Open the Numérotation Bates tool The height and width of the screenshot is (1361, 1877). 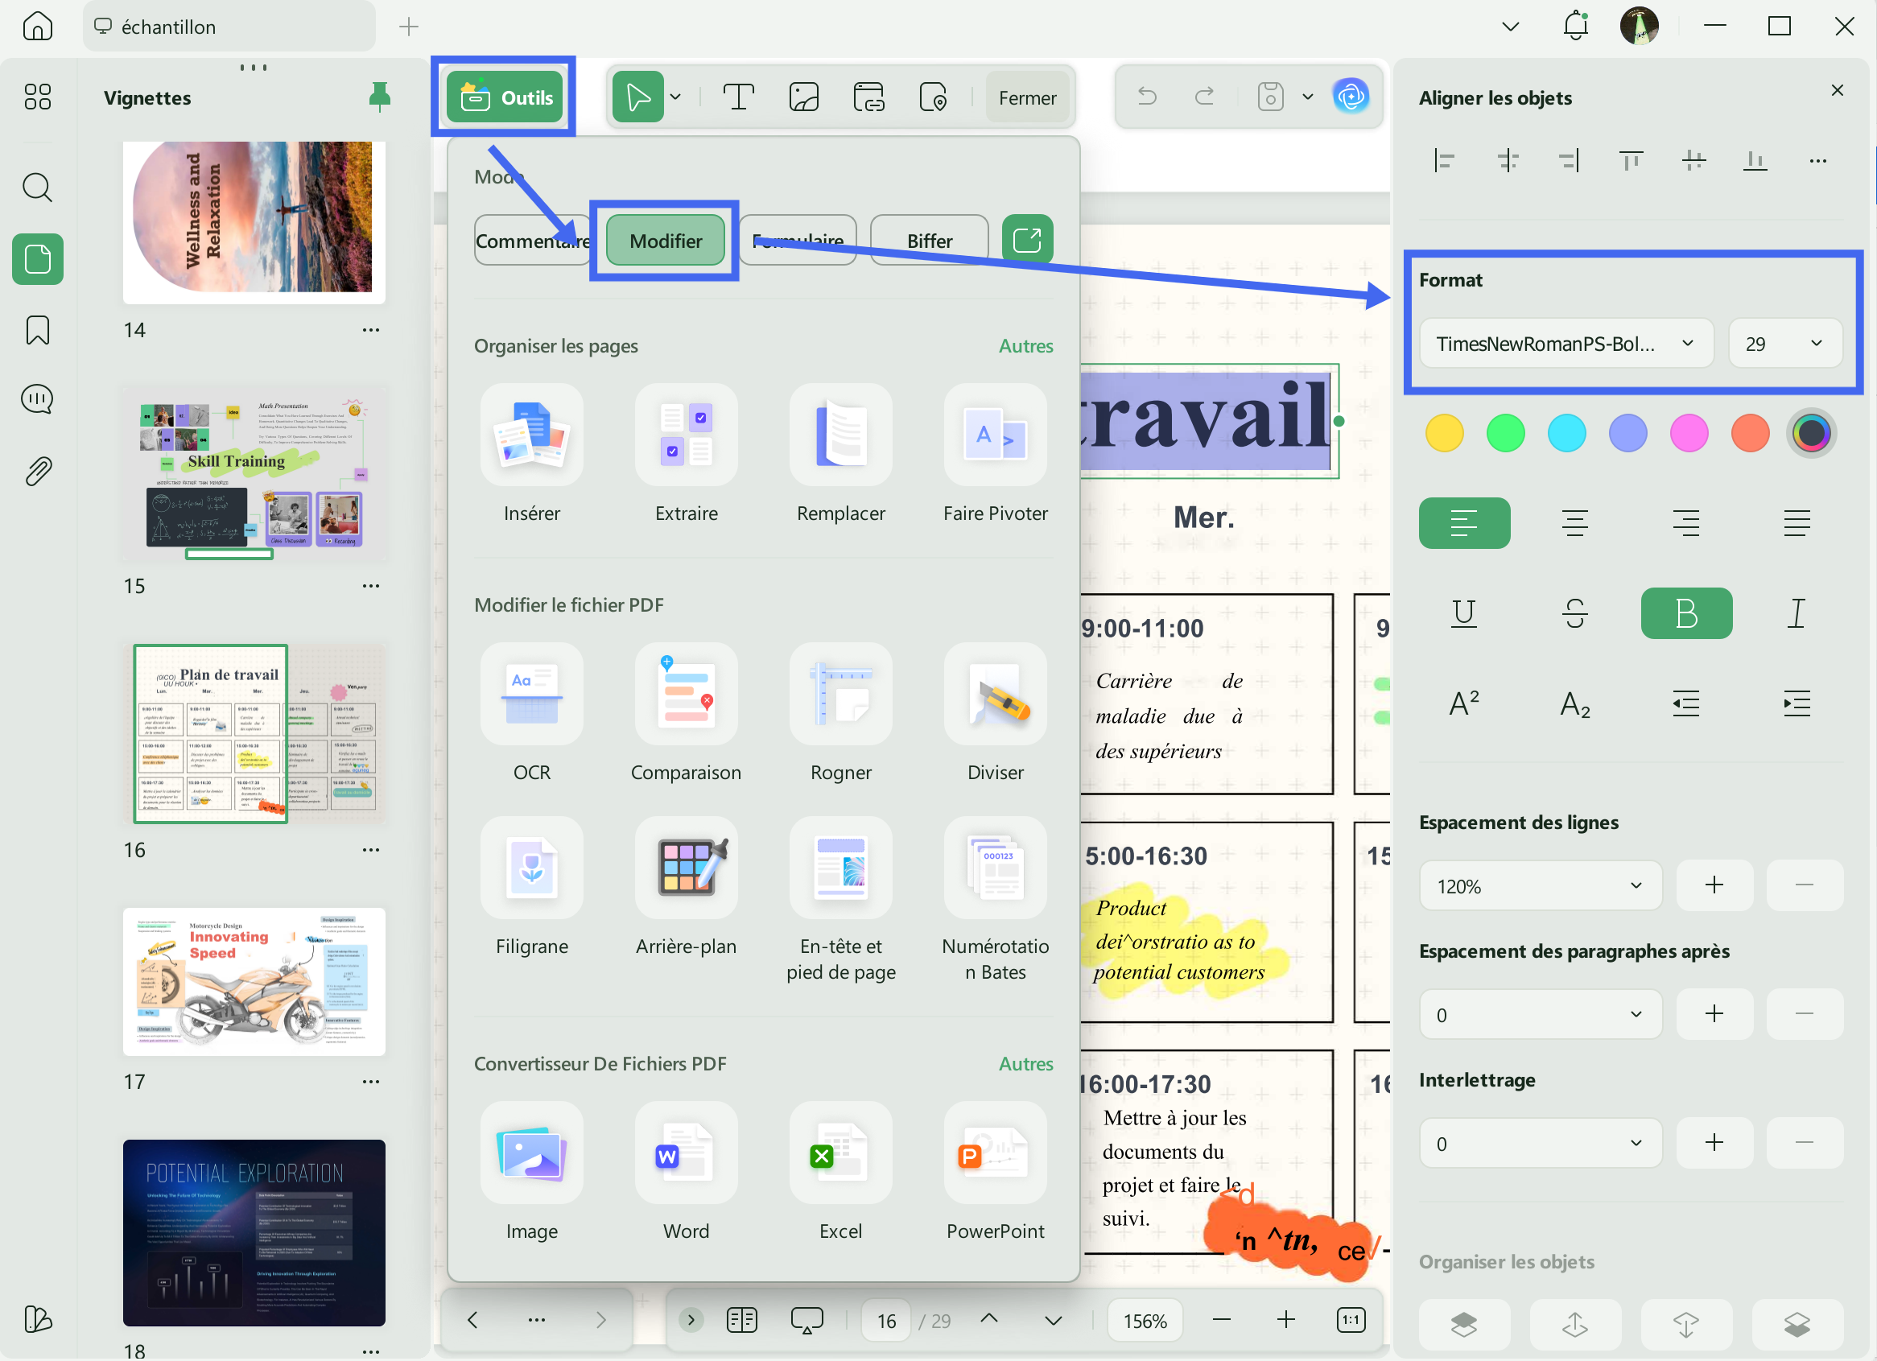click(995, 868)
